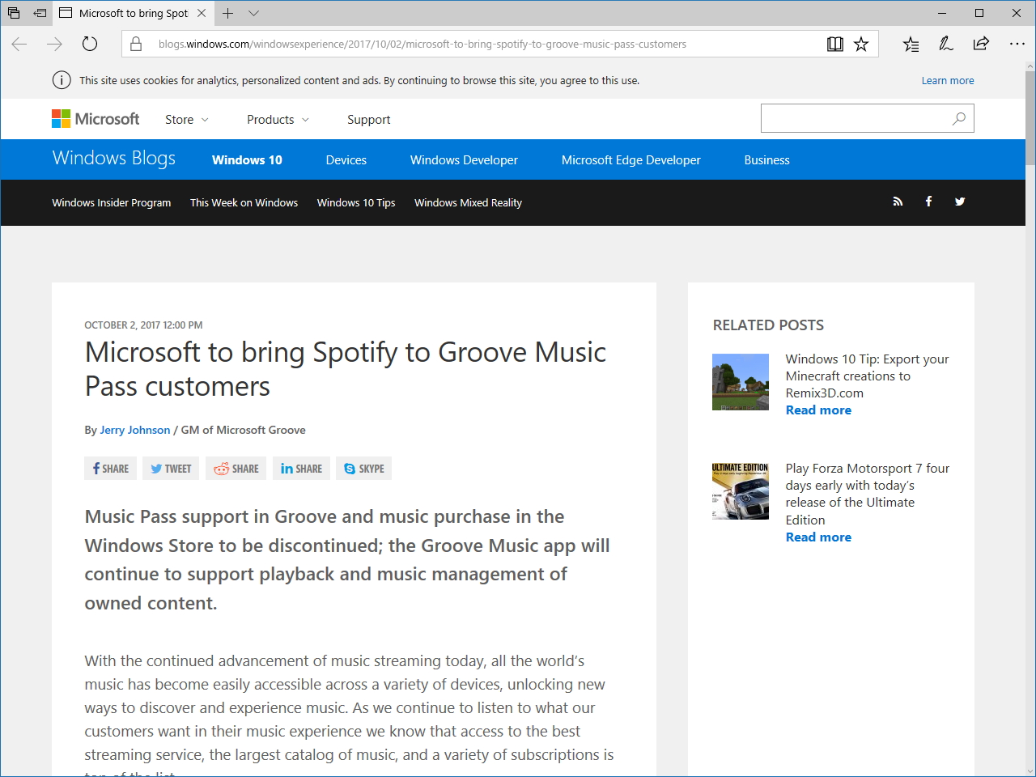Click the lock icon in address bar
The image size is (1036, 777).
point(136,44)
